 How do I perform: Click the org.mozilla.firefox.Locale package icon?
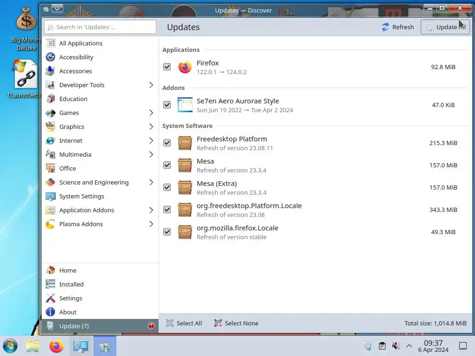tap(185, 232)
